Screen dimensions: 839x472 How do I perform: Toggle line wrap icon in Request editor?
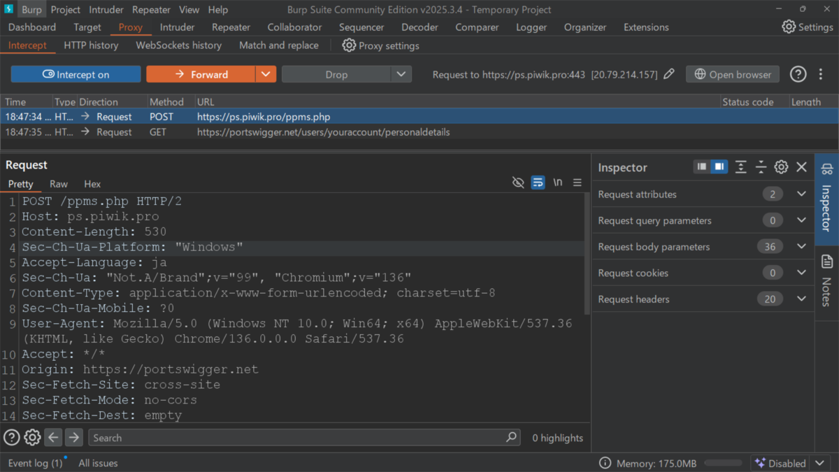(538, 183)
